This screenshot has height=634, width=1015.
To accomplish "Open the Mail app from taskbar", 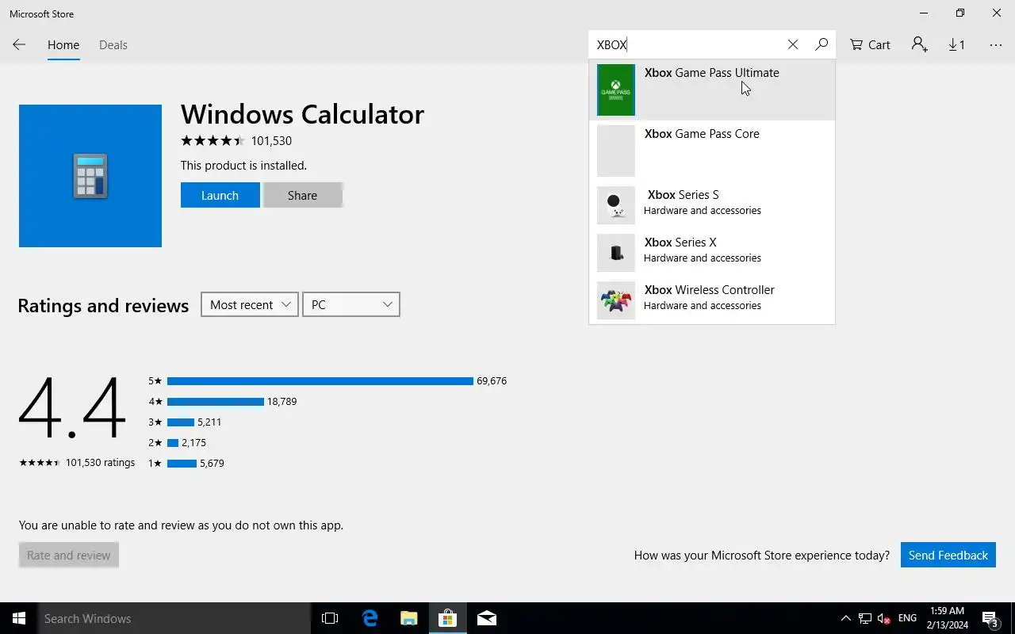I will pyautogui.click(x=487, y=618).
